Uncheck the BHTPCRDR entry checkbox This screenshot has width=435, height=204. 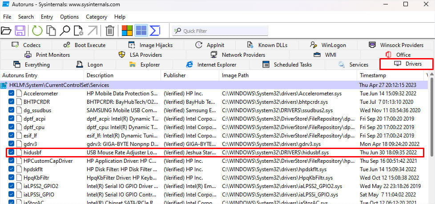(x=12, y=102)
